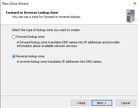Click the Next > button
The image size is (138, 108).
[102, 103]
